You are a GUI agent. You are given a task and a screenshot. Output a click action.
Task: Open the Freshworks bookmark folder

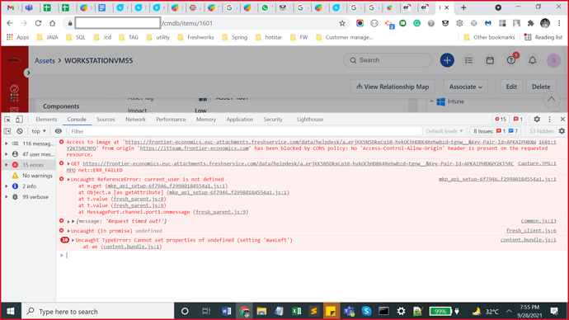click(195, 37)
